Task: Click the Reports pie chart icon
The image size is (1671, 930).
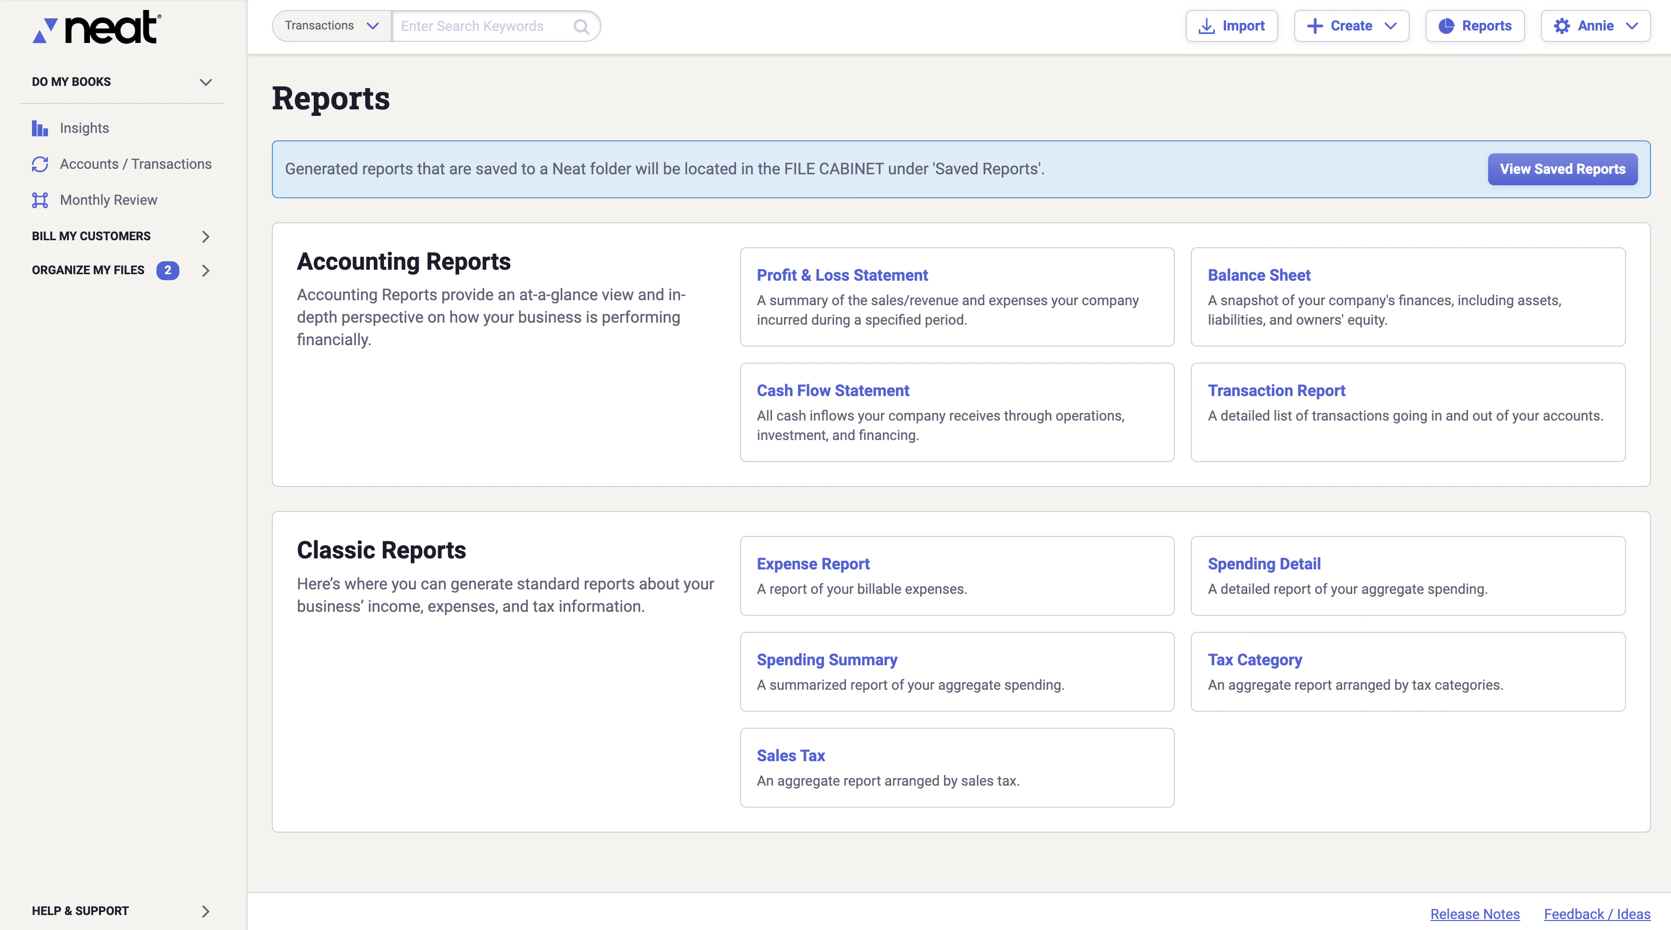Action: 1446,26
